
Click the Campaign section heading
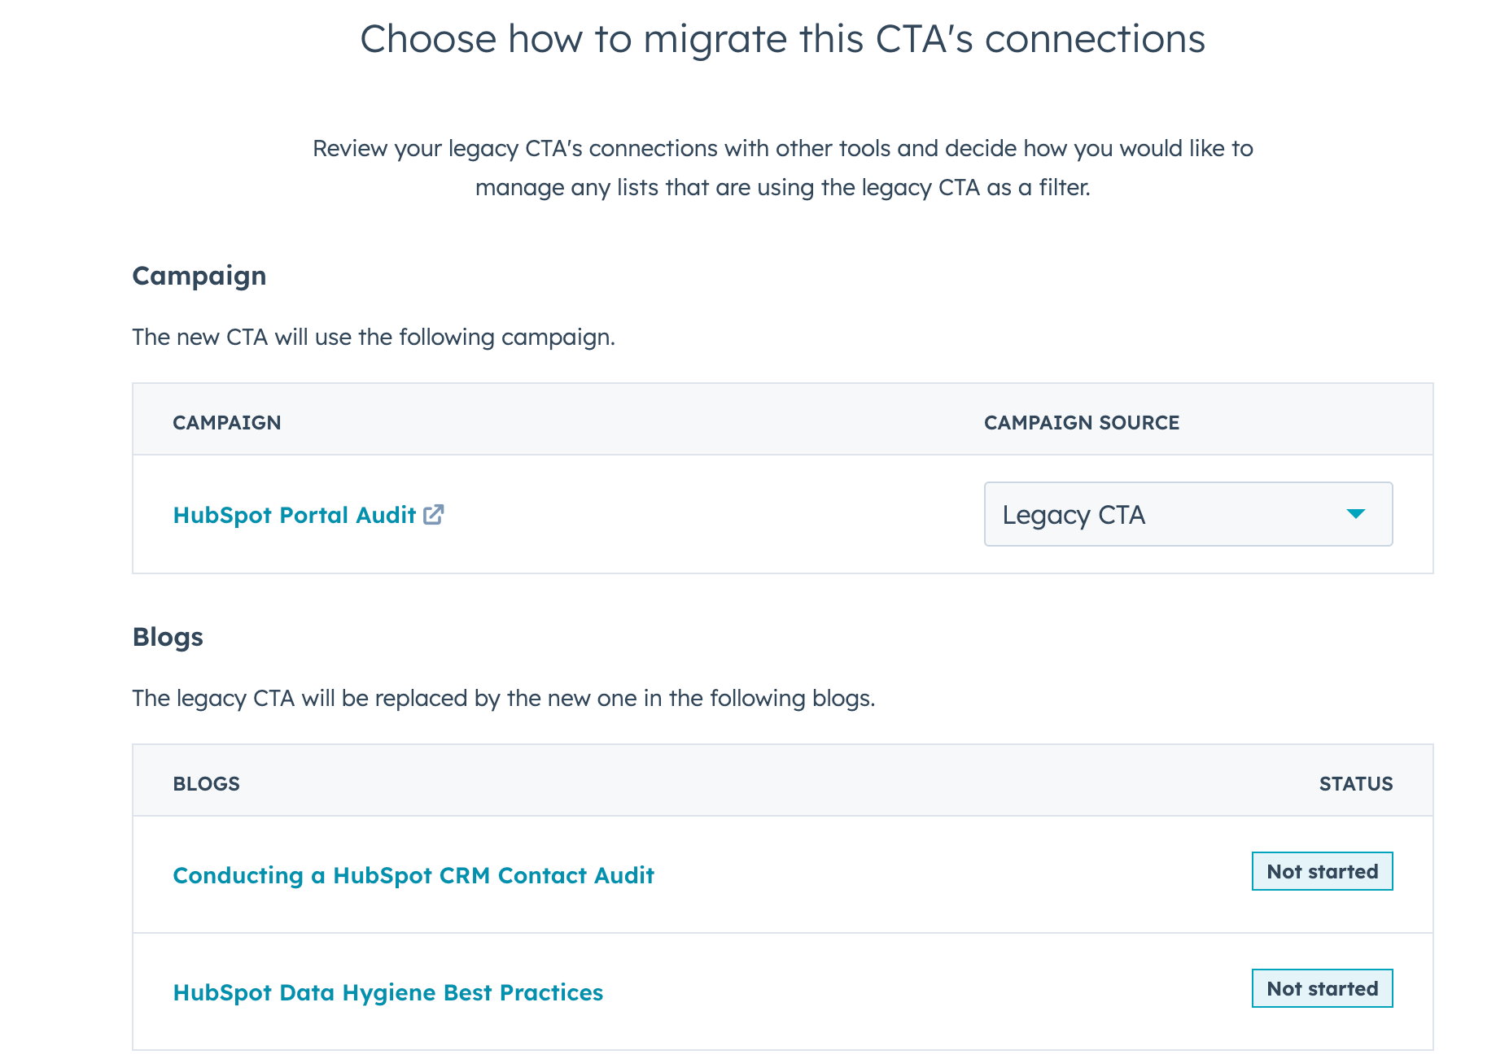199,276
